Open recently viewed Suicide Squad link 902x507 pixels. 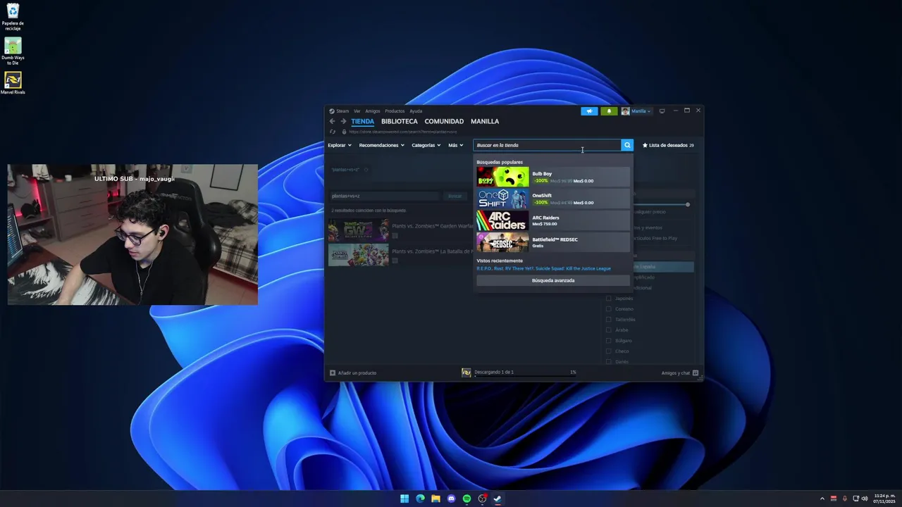click(573, 268)
